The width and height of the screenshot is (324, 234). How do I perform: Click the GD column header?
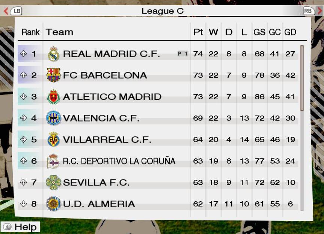tap(290, 32)
